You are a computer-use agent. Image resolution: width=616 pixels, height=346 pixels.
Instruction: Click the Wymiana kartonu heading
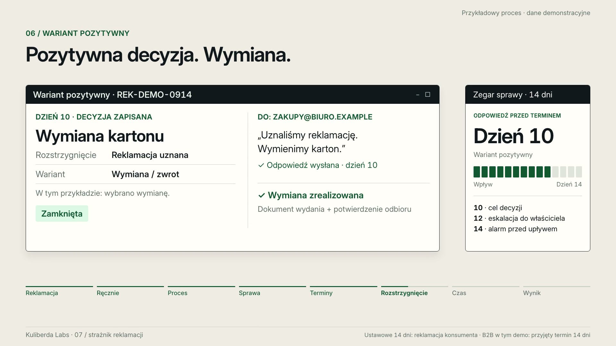pyautogui.click(x=100, y=136)
